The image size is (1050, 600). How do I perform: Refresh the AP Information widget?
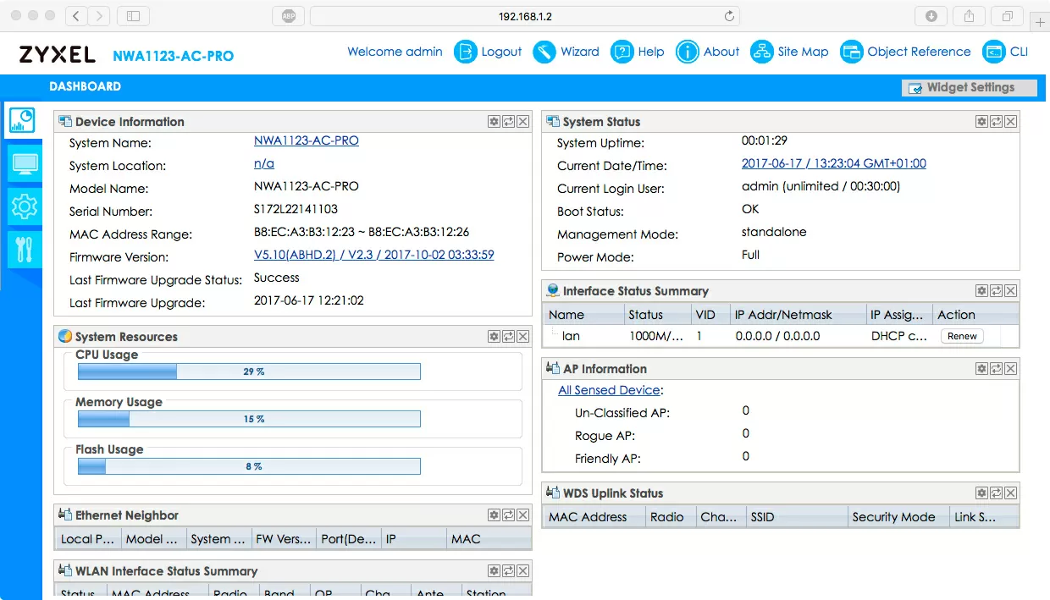click(x=997, y=369)
